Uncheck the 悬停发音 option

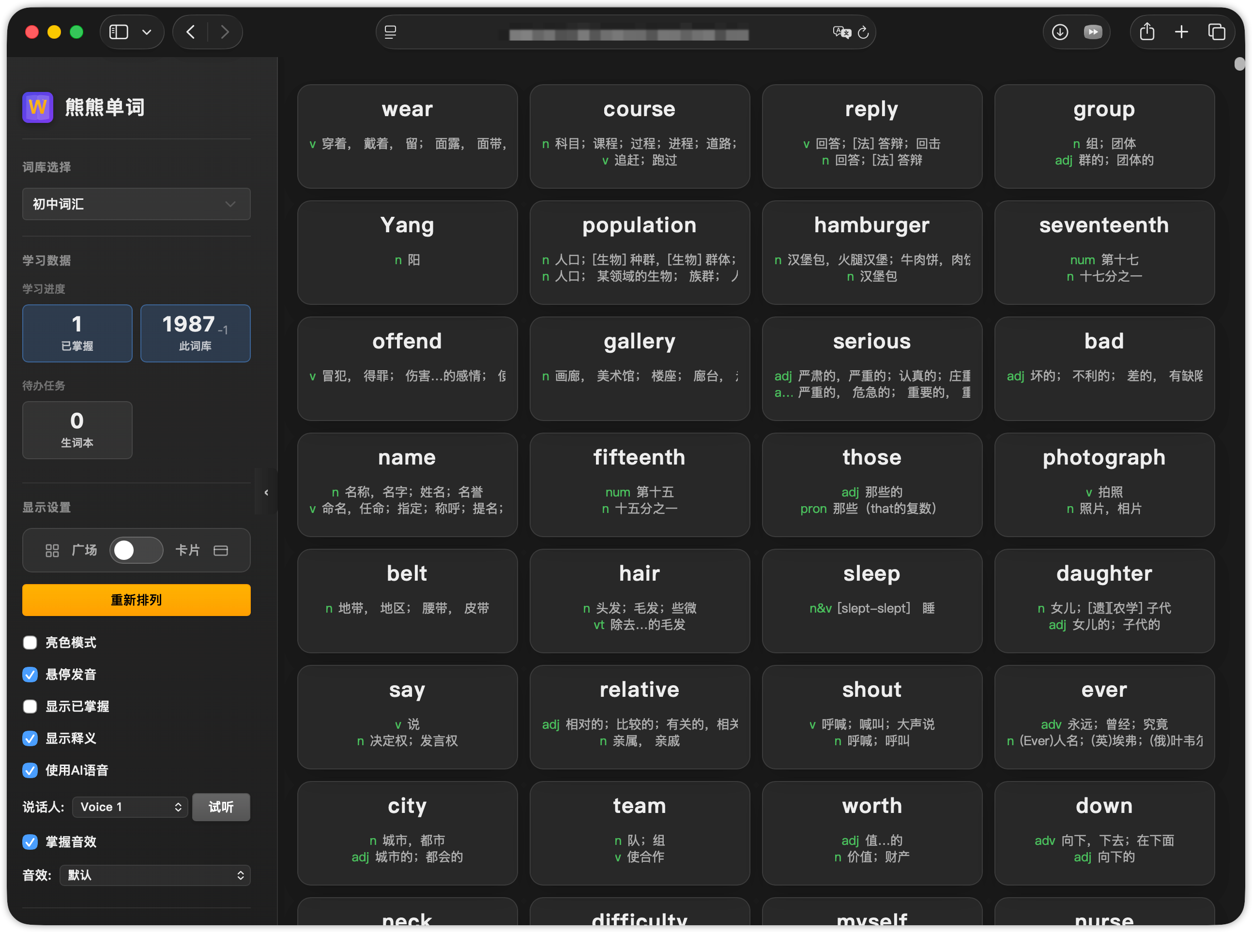click(x=30, y=674)
